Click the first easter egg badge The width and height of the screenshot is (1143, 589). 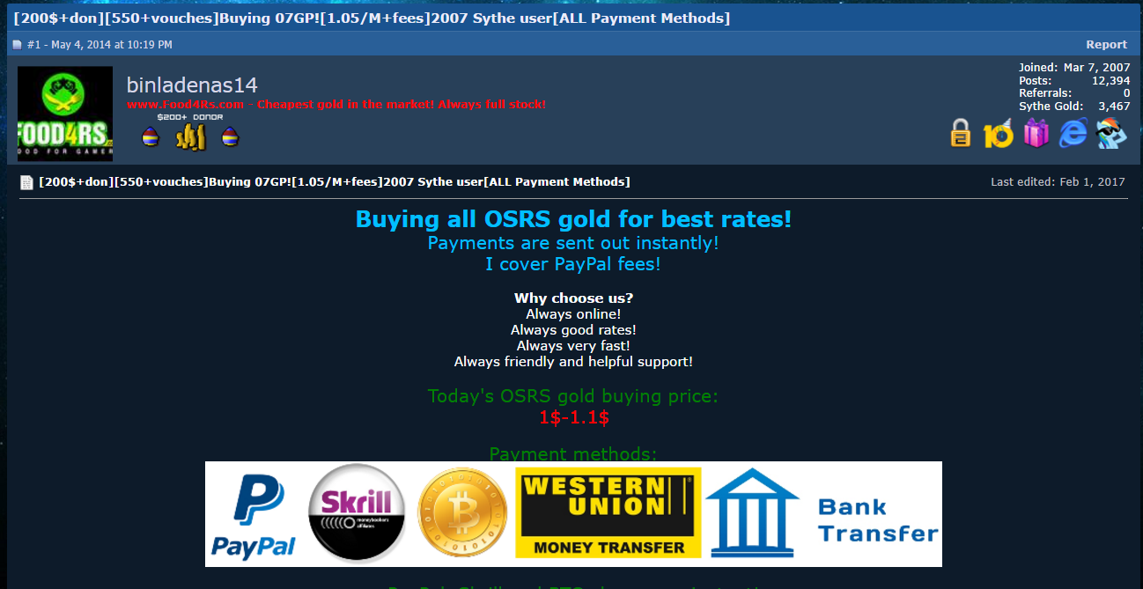tap(151, 136)
